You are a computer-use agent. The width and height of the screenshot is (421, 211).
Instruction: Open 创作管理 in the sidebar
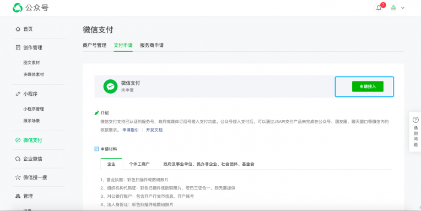[33, 47]
